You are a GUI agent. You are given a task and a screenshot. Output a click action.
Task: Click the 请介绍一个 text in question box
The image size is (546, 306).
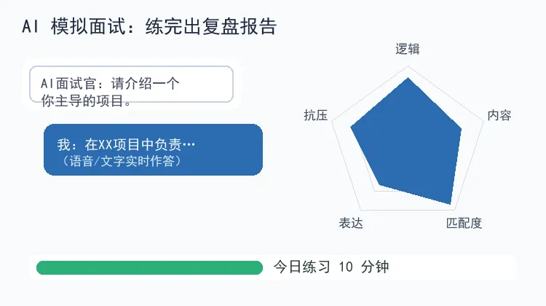(x=145, y=84)
